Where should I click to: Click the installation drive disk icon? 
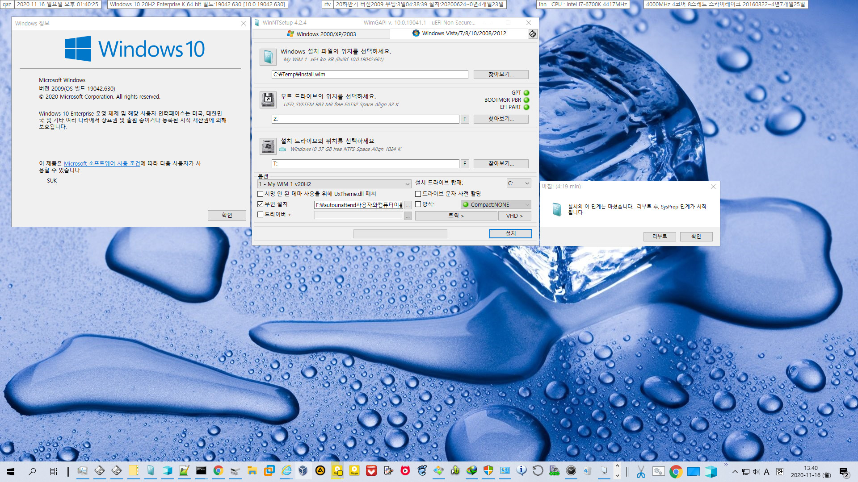tap(268, 146)
